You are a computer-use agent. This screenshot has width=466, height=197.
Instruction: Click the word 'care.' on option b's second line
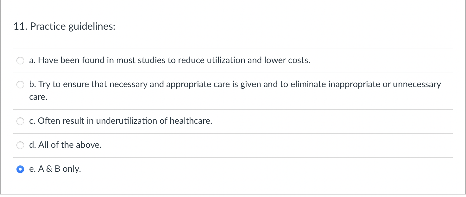(x=38, y=97)
